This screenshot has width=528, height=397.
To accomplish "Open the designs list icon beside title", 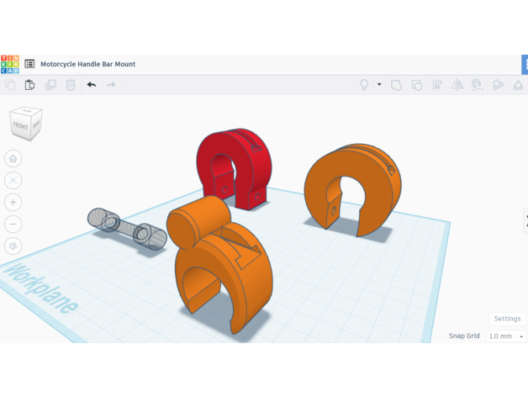I will [x=29, y=64].
